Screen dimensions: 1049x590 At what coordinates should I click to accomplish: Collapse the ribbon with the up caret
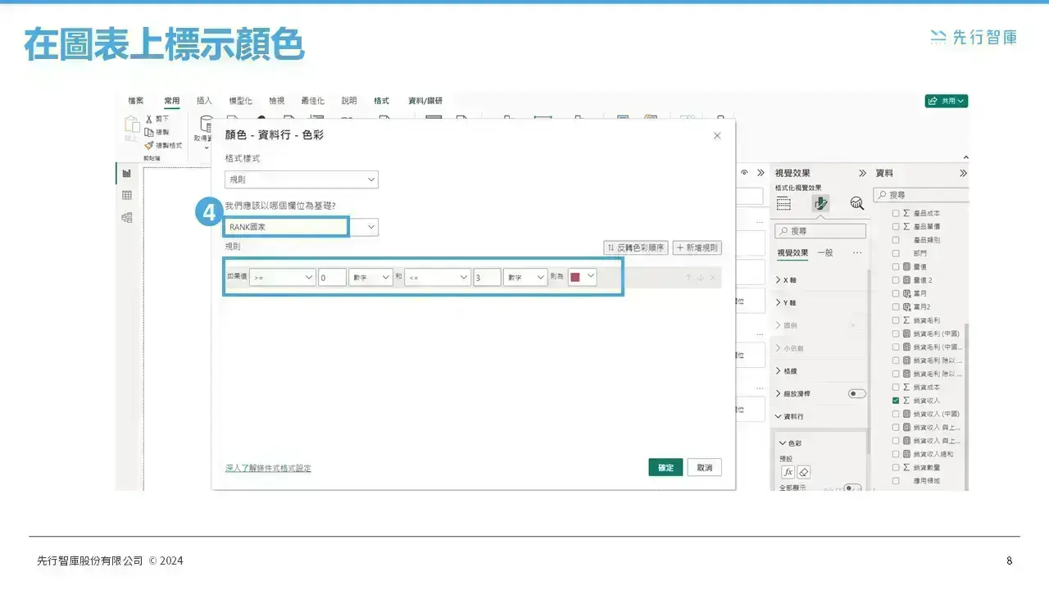tap(965, 157)
